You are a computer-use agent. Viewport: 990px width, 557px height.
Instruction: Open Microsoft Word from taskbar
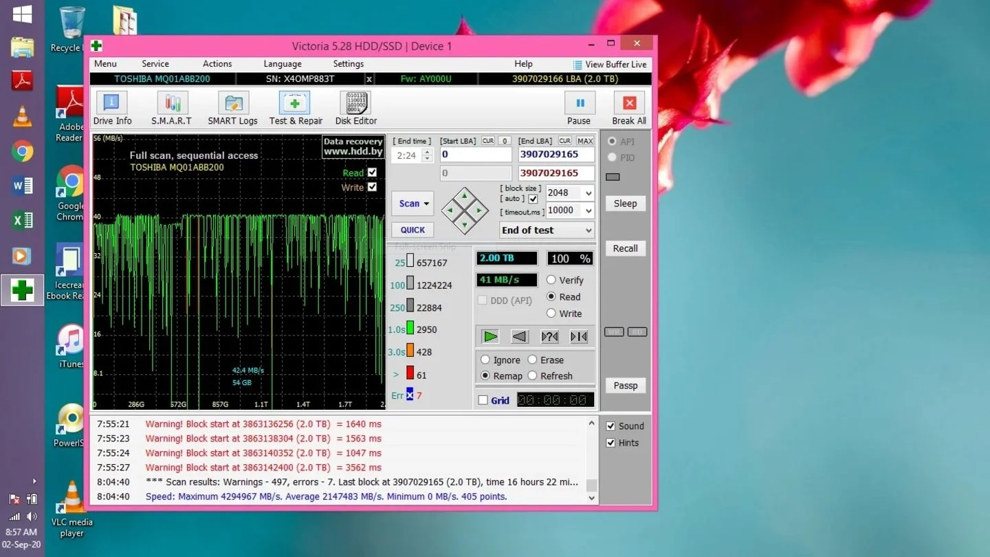coord(22,186)
